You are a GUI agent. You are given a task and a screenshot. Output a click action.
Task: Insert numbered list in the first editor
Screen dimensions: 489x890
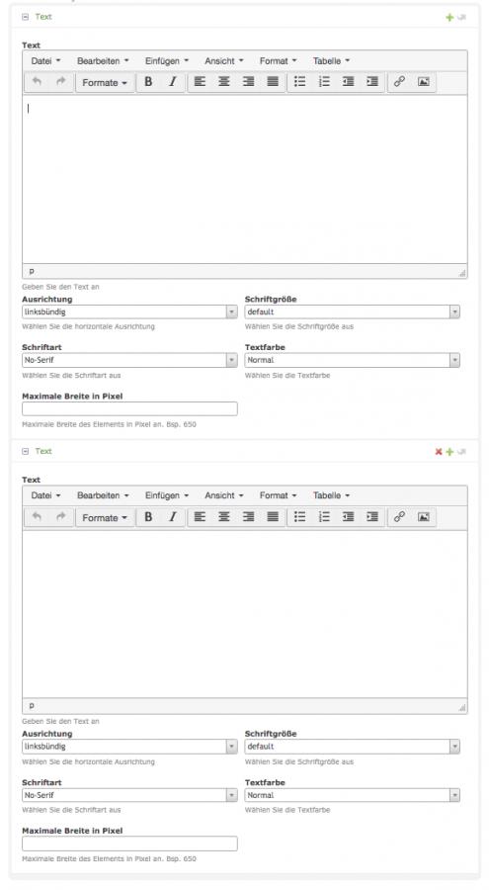(x=324, y=82)
